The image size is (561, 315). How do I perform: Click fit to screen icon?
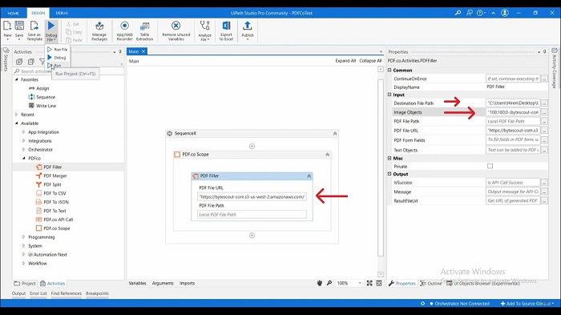pos(369,283)
